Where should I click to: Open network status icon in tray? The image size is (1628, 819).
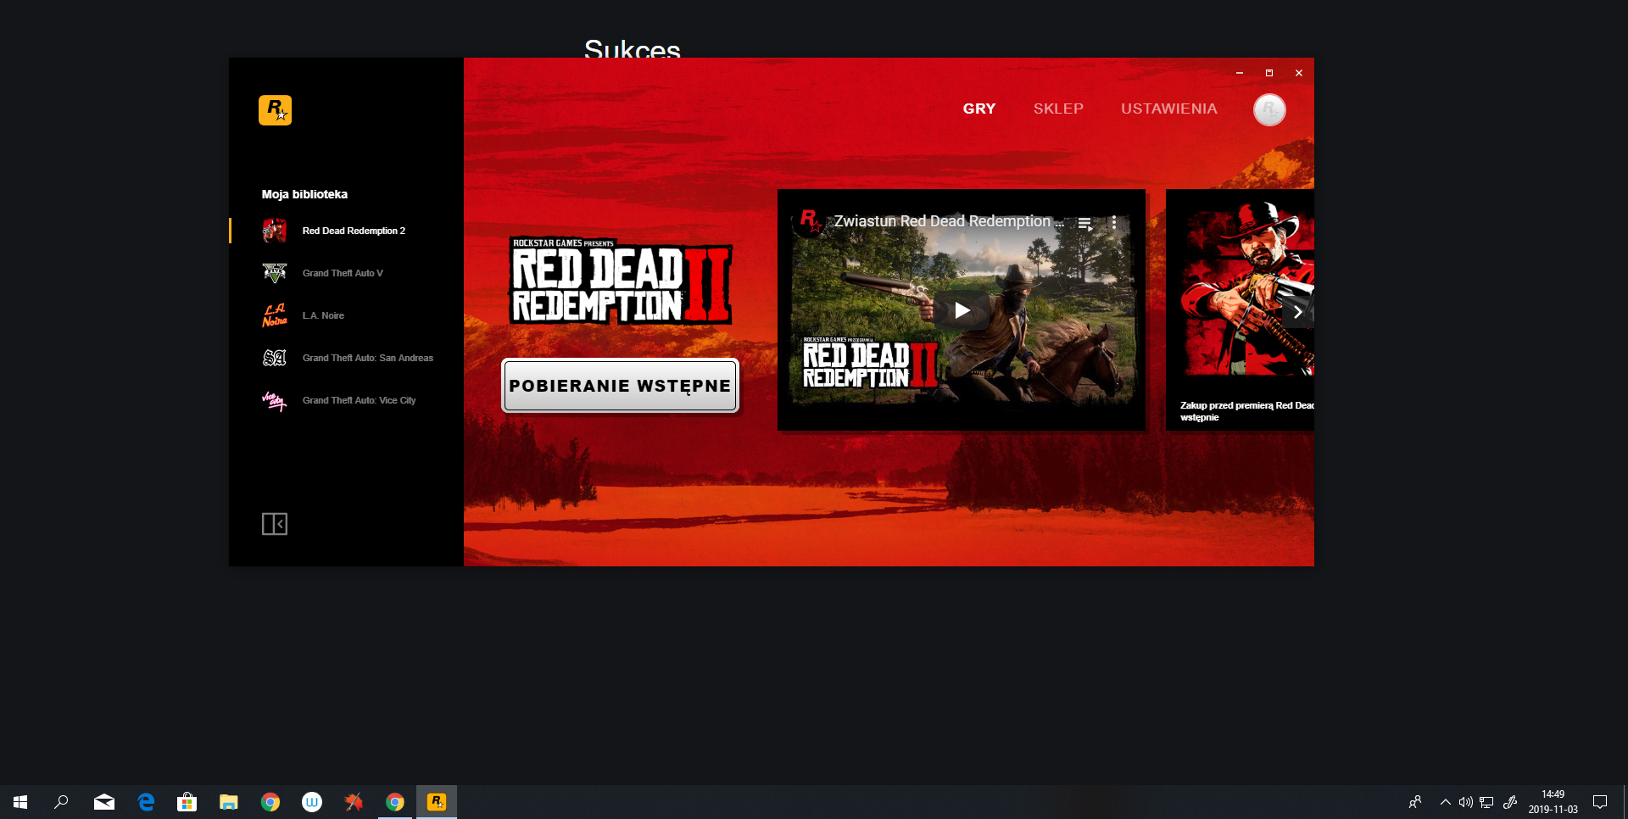pyautogui.click(x=1486, y=802)
